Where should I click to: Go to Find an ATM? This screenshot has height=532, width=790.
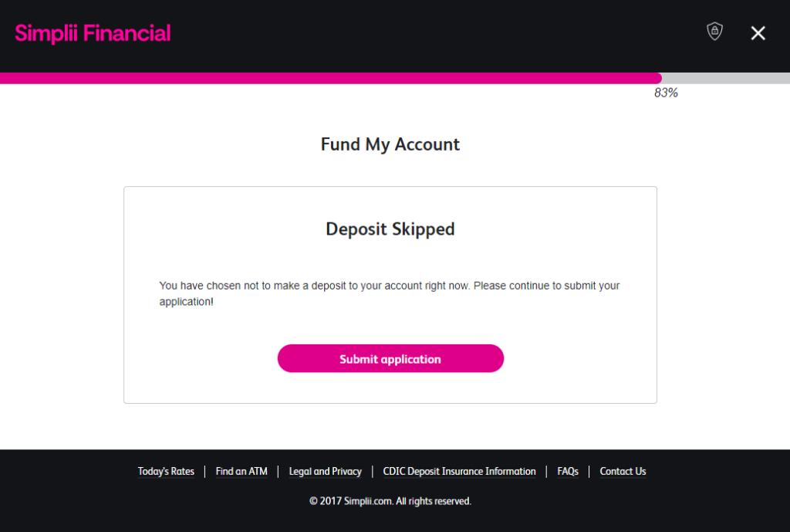(241, 472)
